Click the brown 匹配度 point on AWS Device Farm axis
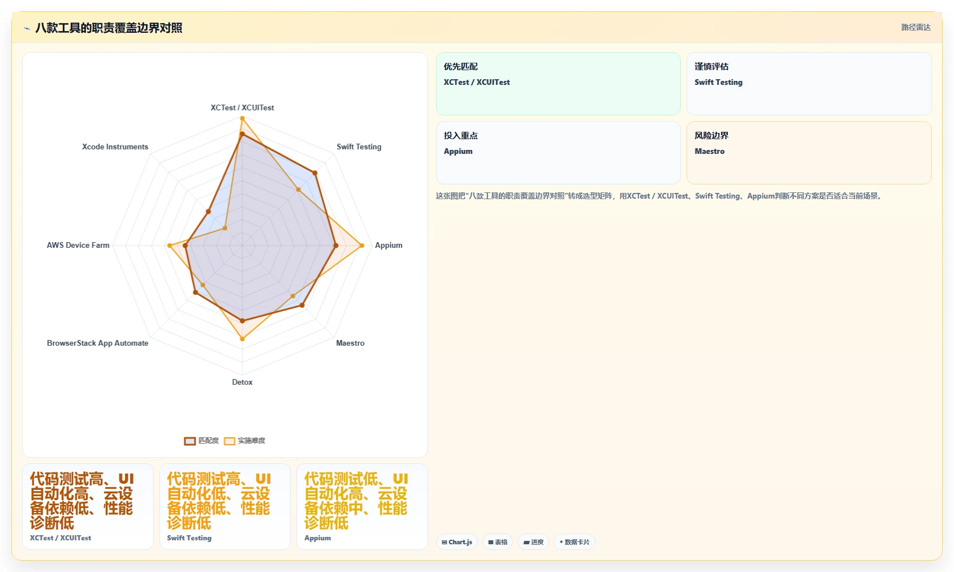The image size is (954, 572). 185,246
